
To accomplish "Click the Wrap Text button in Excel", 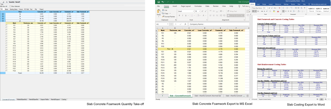I will click(232, 11).
